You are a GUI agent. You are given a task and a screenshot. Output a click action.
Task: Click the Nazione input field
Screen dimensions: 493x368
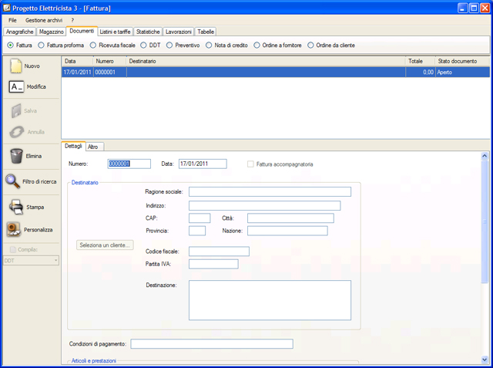[287, 231]
